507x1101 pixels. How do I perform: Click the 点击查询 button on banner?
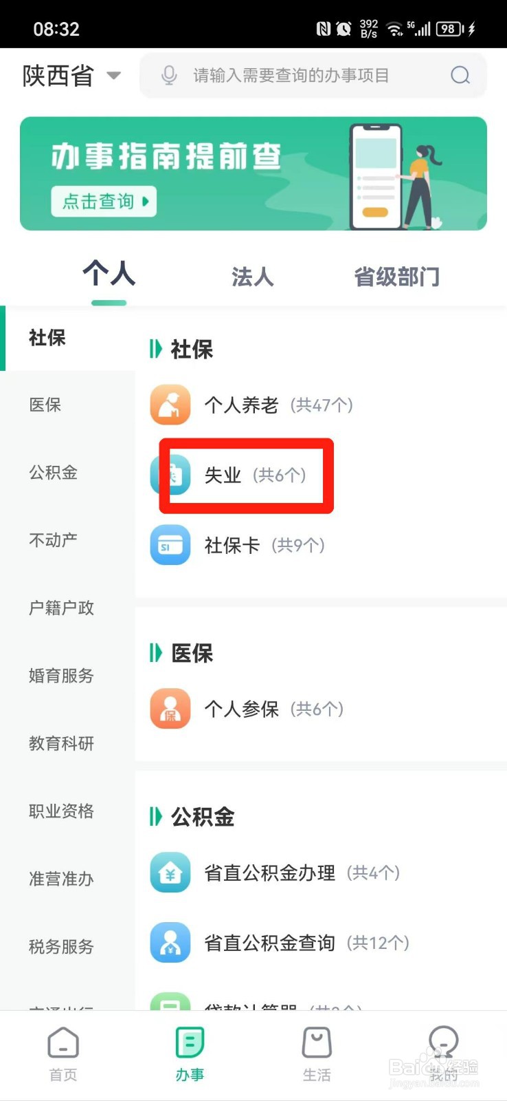pyautogui.click(x=104, y=202)
